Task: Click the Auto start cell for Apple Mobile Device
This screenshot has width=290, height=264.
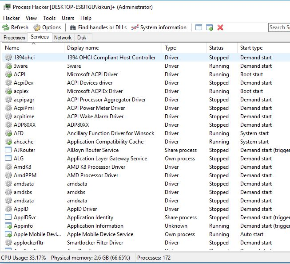Action: click(251, 234)
